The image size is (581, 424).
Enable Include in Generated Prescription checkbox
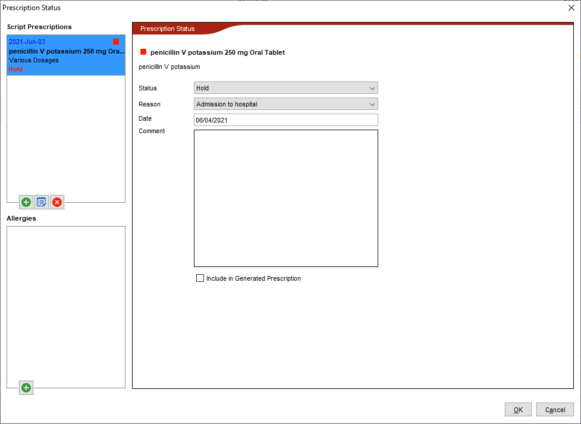(200, 278)
